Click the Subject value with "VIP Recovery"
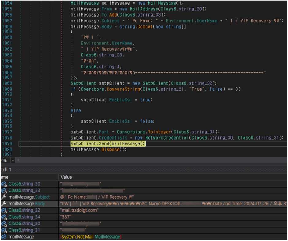Image resolution: width=288 pixels, height=241 pixels. coord(97,197)
